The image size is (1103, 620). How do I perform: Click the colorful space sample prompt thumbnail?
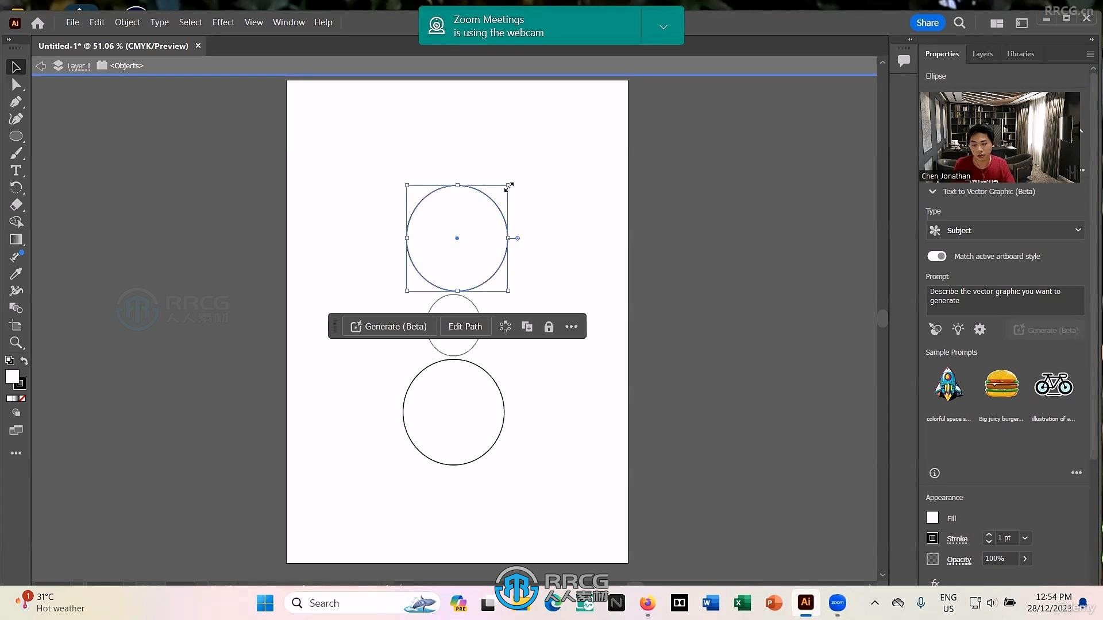(x=949, y=384)
